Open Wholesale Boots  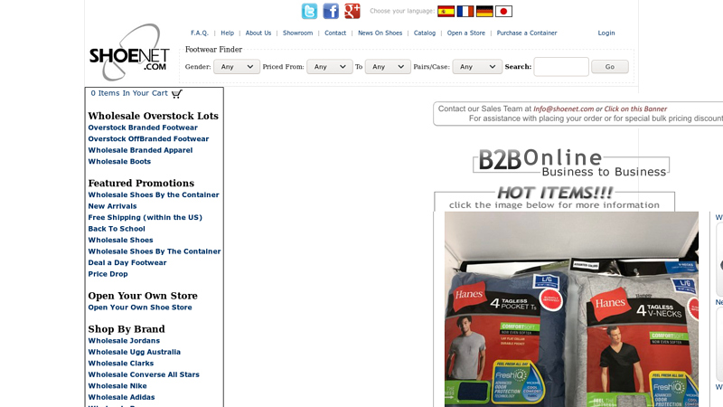pyautogui.click(x=119, y=161)
